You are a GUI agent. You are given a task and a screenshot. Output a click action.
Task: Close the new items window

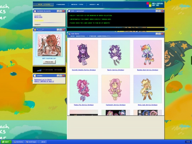point(162,34)
